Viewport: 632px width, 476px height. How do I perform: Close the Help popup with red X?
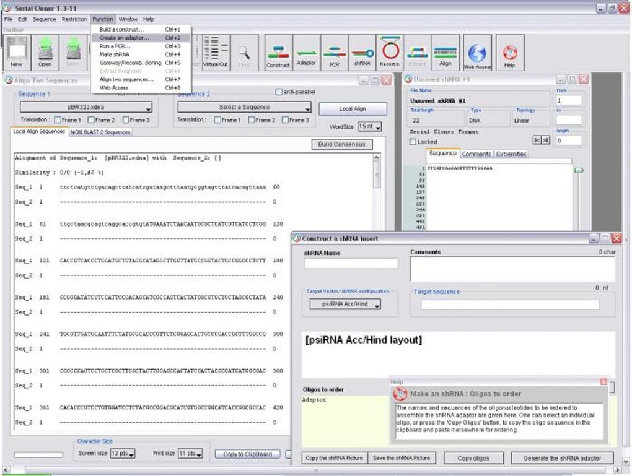603,381
